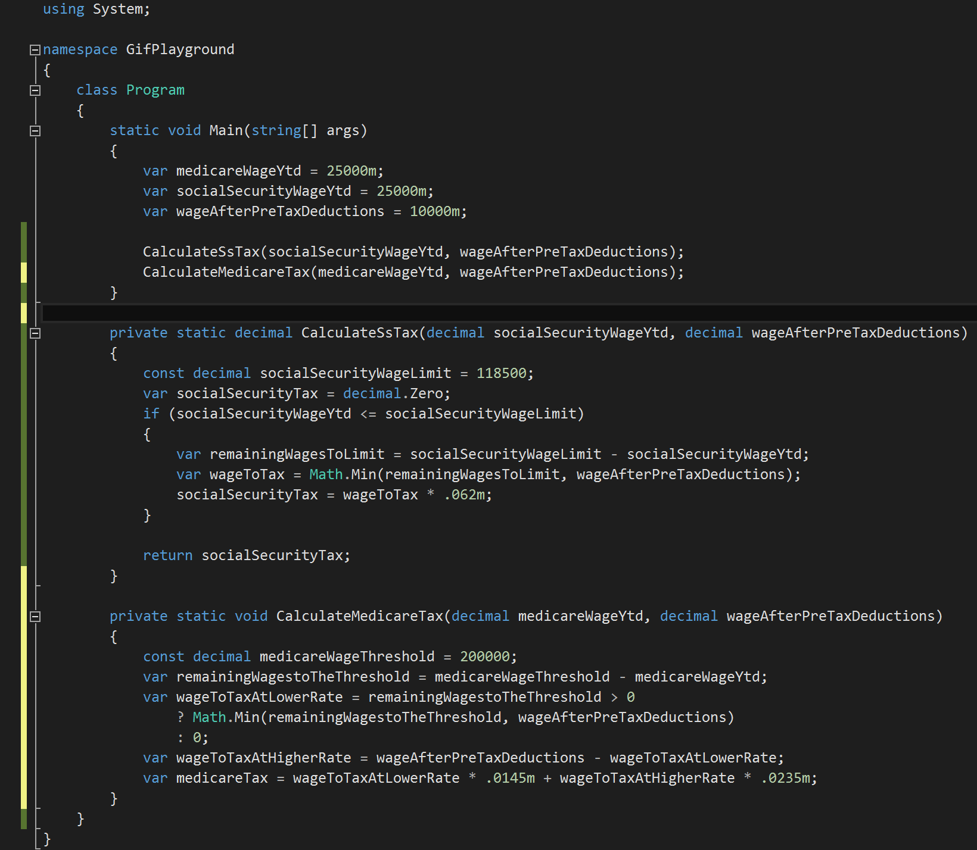Viewport: 977px width, 850px height.
Task: Click the 200000 medicareWageThreshold value
Action: coord(484,657)
